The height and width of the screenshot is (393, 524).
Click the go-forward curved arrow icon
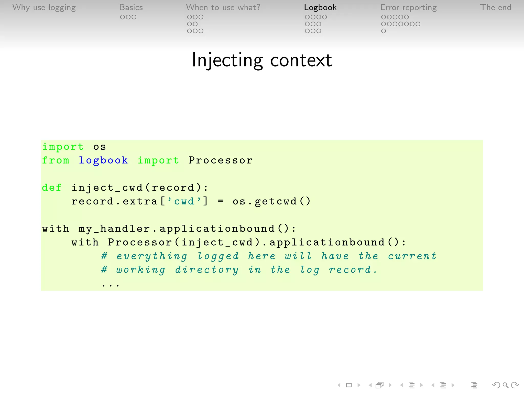(x=515, y=385)
